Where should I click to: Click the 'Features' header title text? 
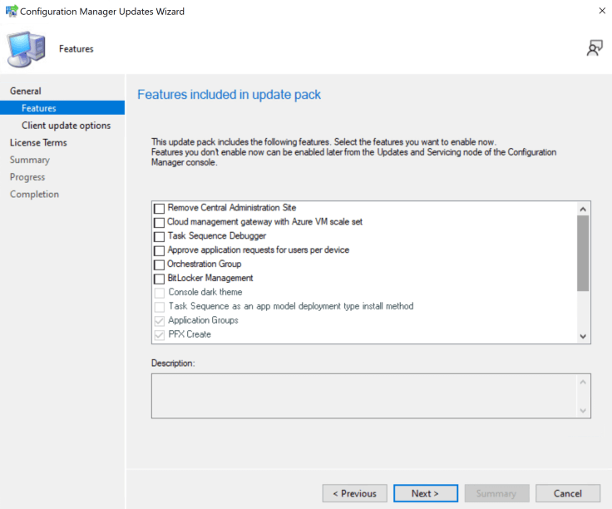coord(76,49)
